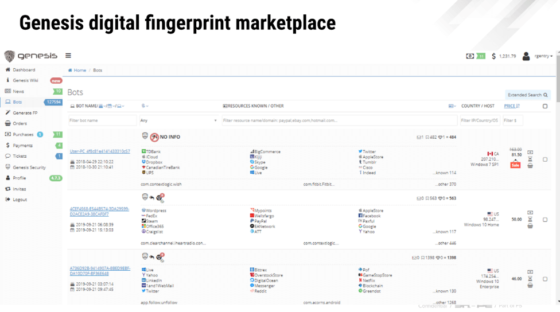Click the hourglass reserve icon for the 50.00 bot
The width and height of the screenshot is (560, 312).
tap(530, 219)
